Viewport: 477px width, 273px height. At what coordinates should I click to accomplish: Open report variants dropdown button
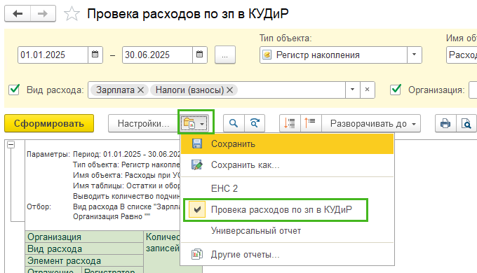tap(195, 123)
